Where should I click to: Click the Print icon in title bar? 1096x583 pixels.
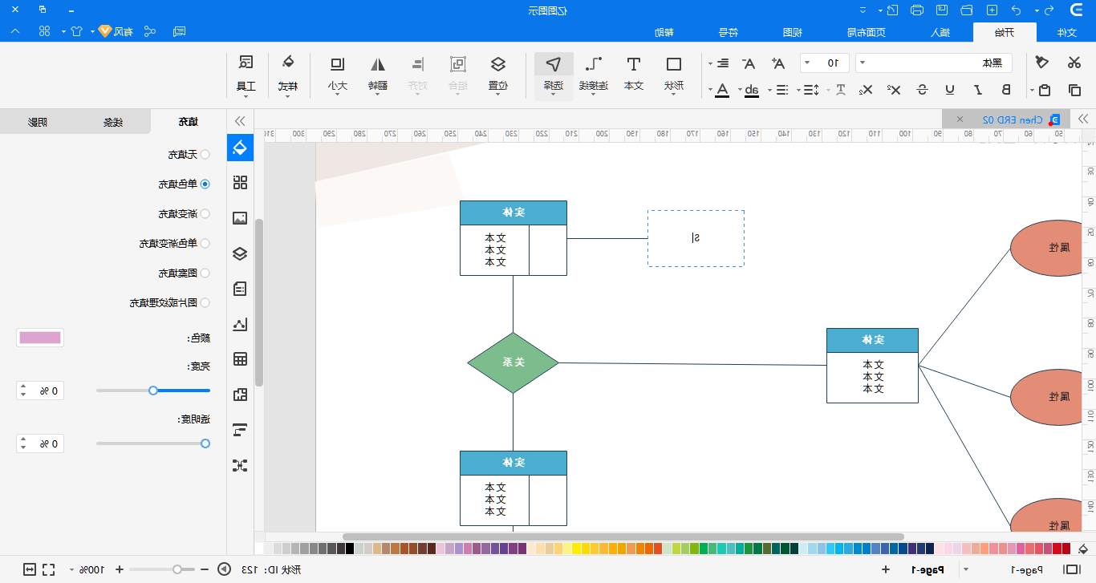click(918, 10)
